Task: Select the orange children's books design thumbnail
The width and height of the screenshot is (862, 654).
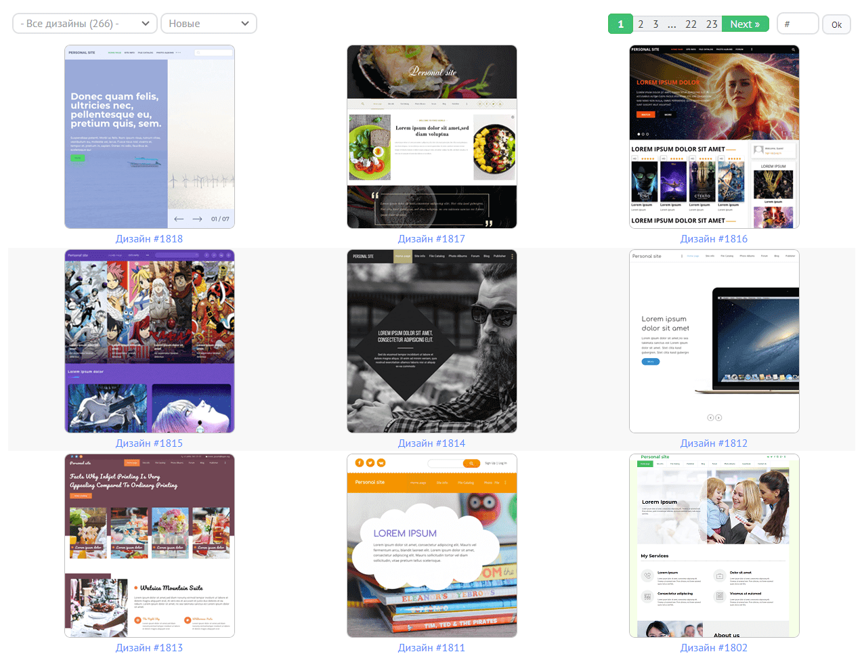Action: [431, 546]
